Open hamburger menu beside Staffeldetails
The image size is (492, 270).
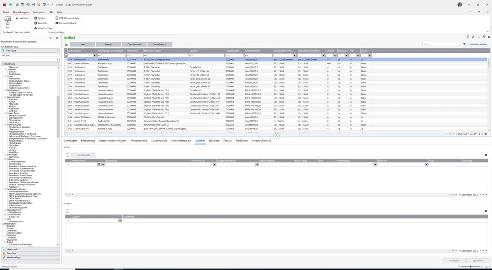pos(67,155)
